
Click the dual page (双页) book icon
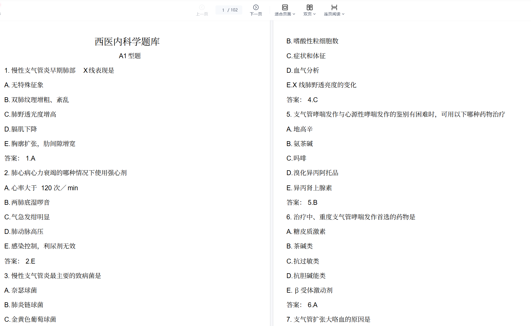click(309, 7)
